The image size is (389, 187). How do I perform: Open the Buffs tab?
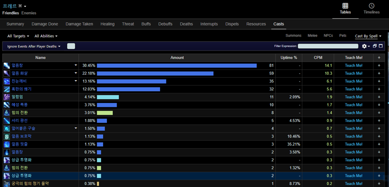pos(146,24)
